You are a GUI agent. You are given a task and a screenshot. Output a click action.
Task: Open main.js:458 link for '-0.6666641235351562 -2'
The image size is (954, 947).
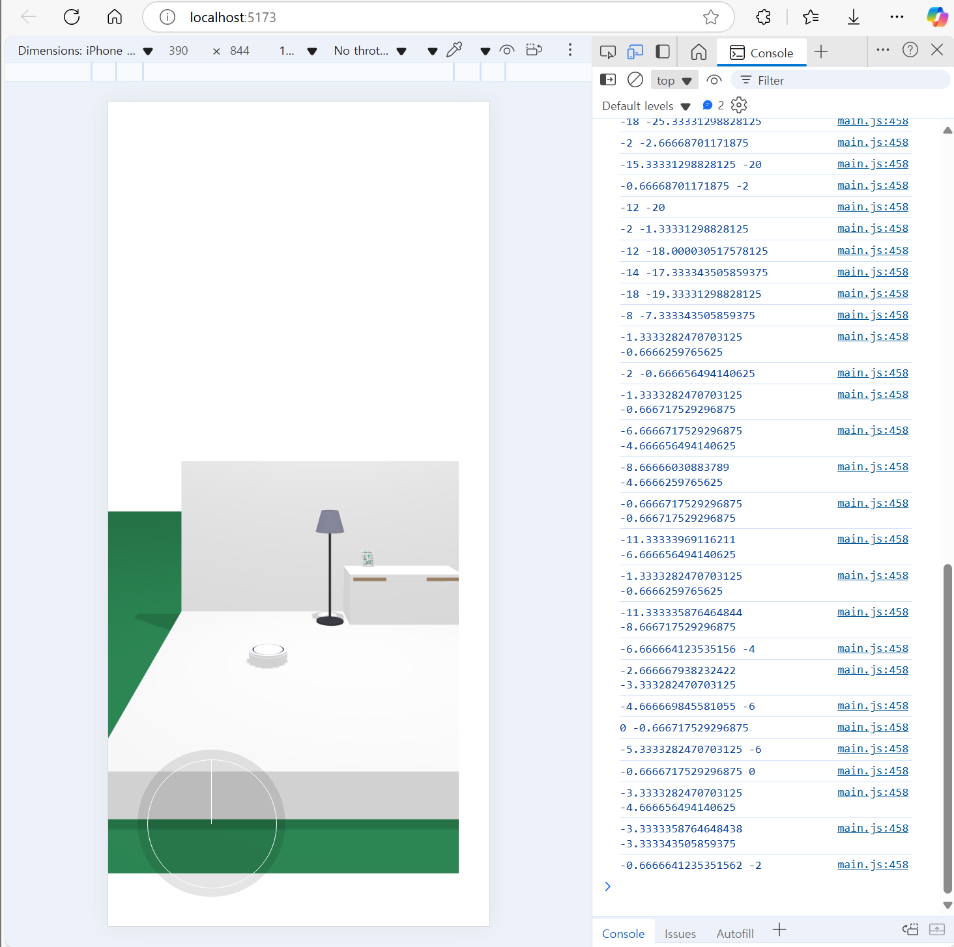[873, 865]
